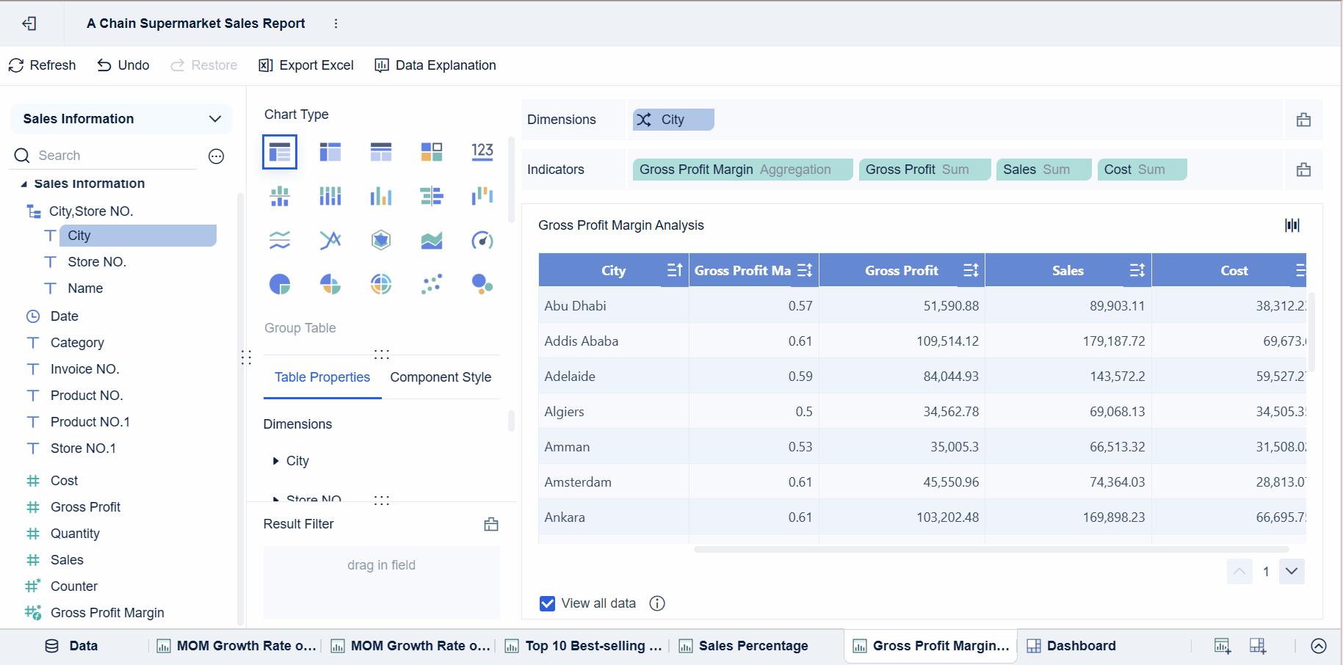Select the Gross Profit Margin field in the list
Screen dimensions: 1343x665
tap(107, 613)
